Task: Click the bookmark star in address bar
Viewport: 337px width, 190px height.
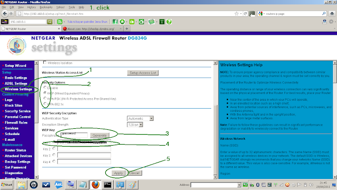Action: tap(236, 14)
